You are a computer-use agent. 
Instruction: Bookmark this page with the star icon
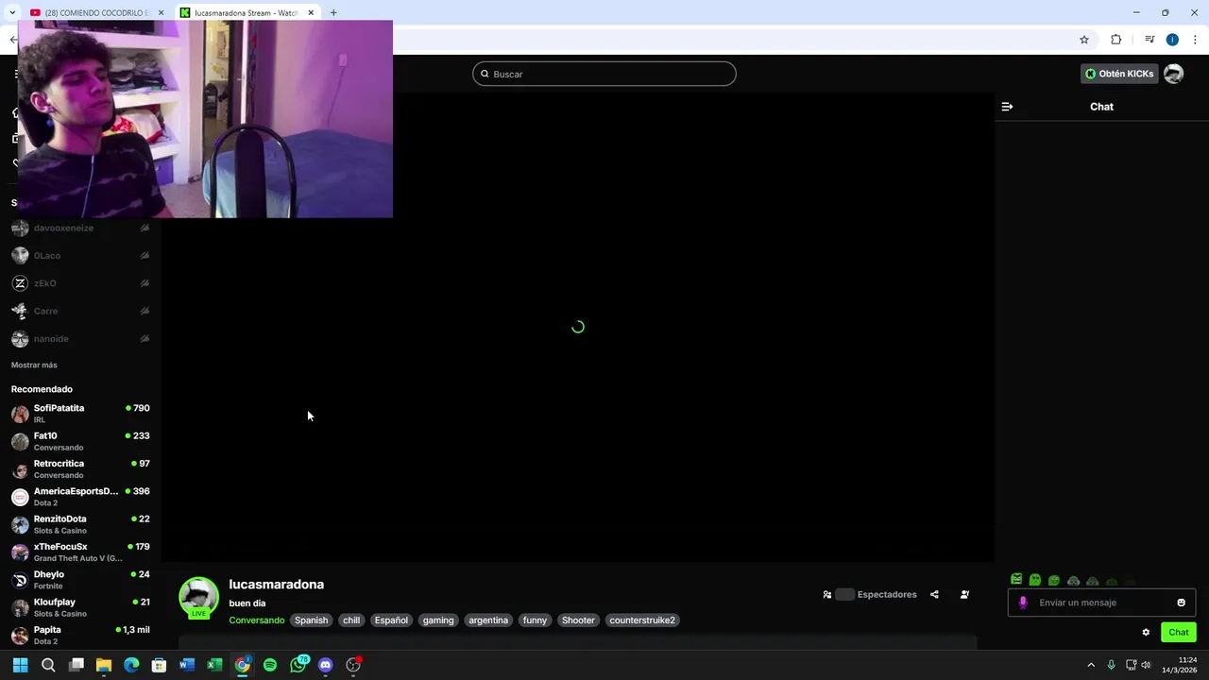click(x=1084, y=40)
